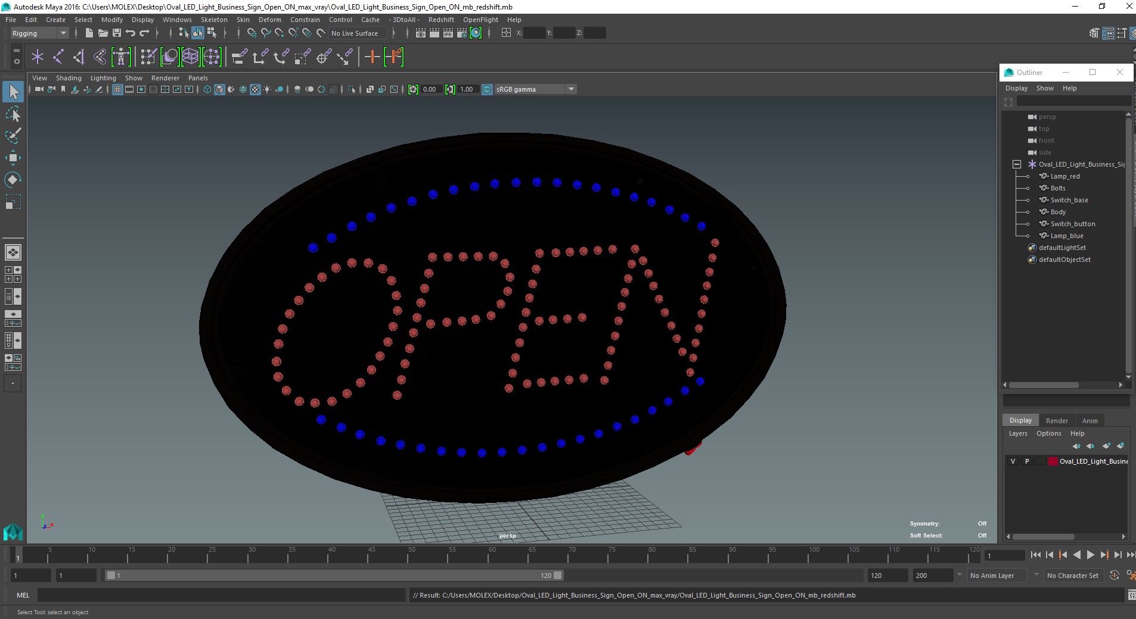Click the Parent Constraint shelf icon

coord(239,57)
